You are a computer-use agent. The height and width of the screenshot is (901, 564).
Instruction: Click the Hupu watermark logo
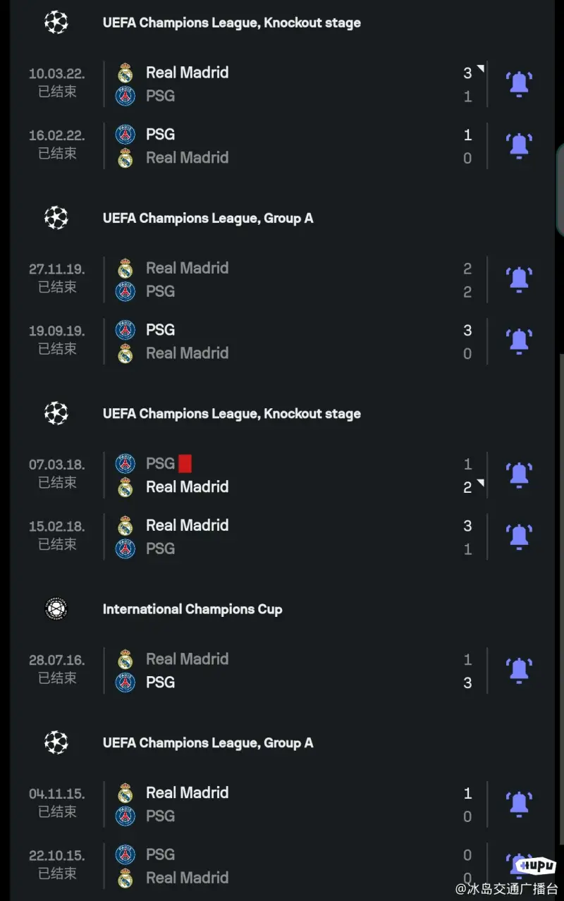tap(535, 866)
